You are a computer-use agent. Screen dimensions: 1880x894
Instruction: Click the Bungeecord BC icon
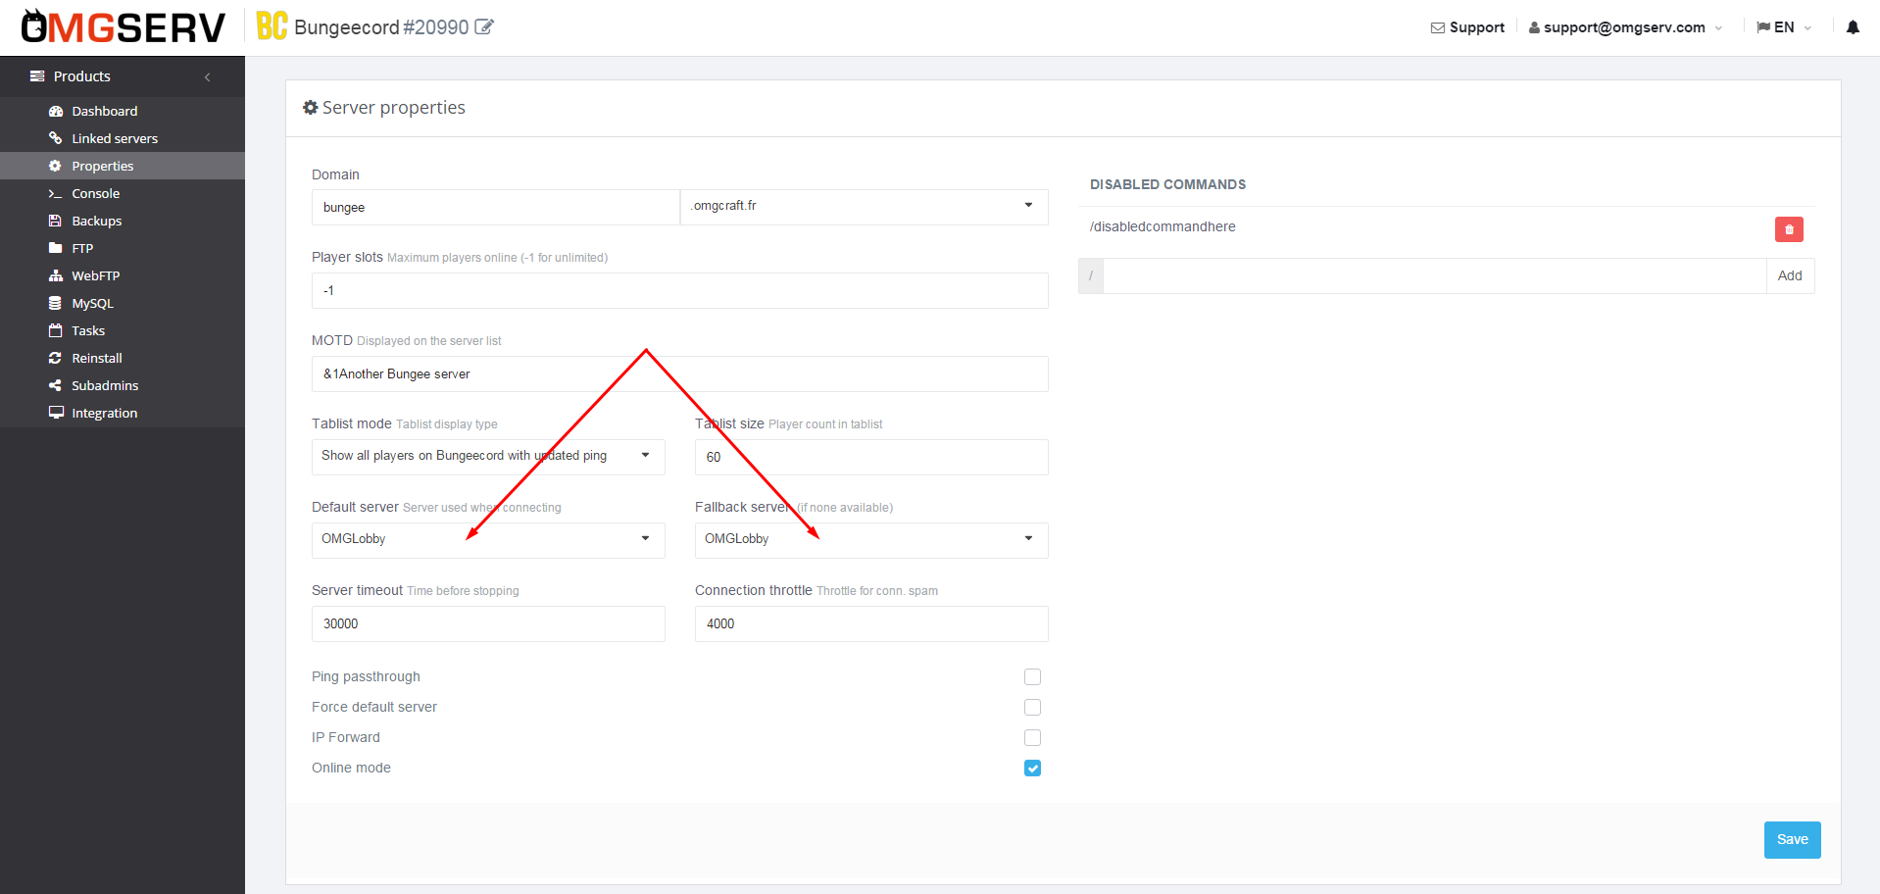[x=272, y=26]
